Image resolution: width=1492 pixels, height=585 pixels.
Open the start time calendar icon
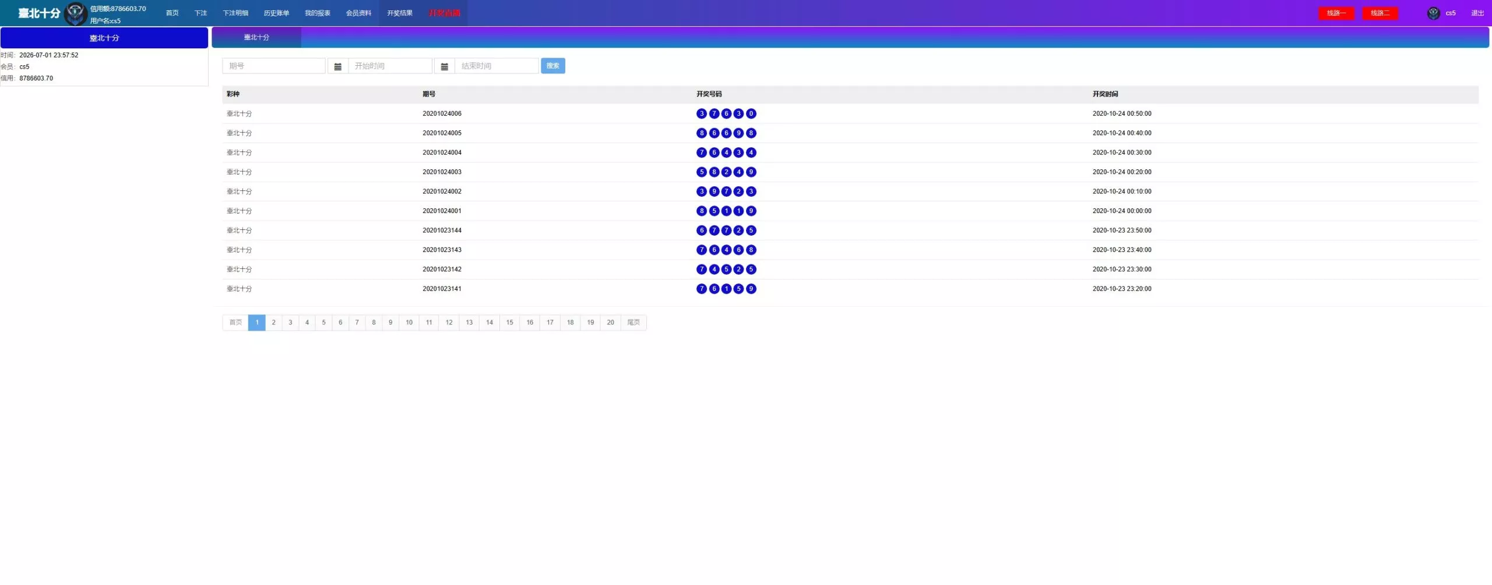337,66
